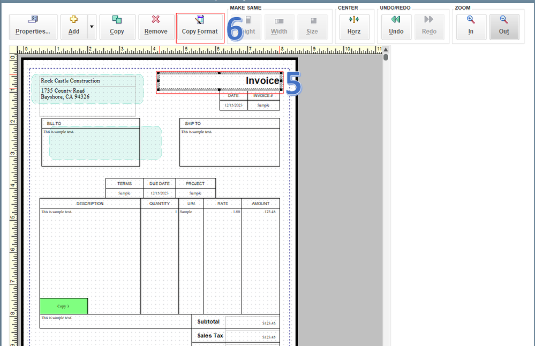Image resolution: width=535 pixels, height=346 pixels.
Task: Select the DUE DATE header cell
Action: coord(160,184)
